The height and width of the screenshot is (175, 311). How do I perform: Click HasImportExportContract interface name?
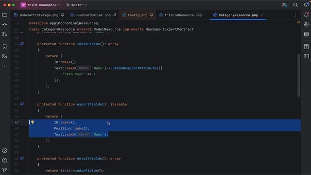[x=170, y=29]
